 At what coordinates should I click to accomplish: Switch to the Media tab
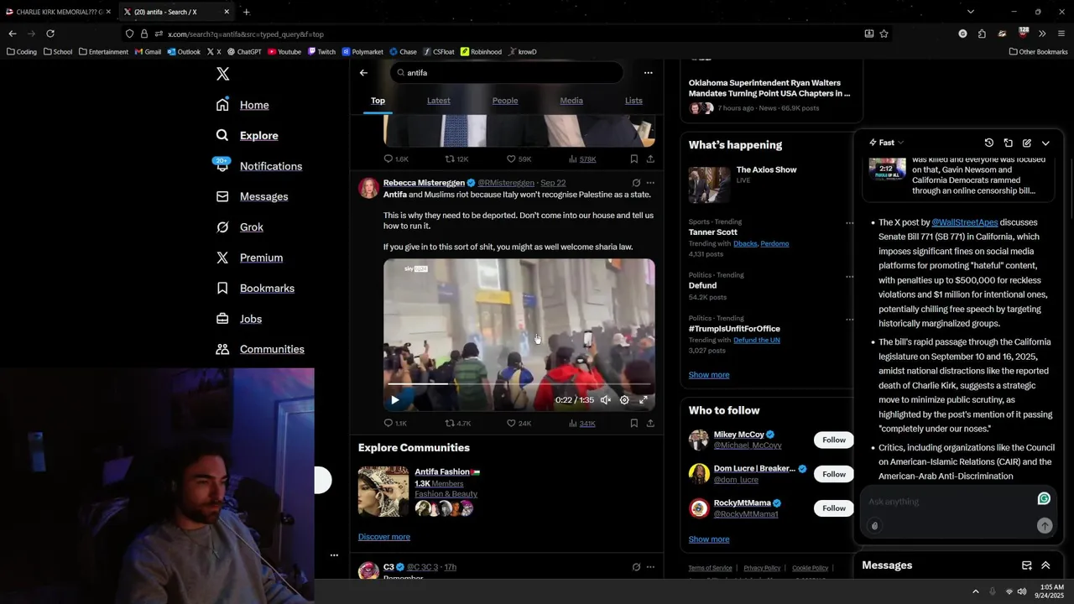point(571,101)
